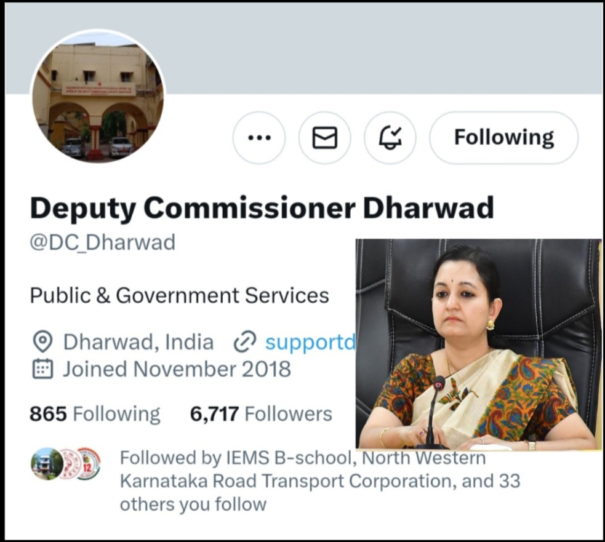
Task: Open the overlaid photo of the woman at the desk
Action: (478, 344)
